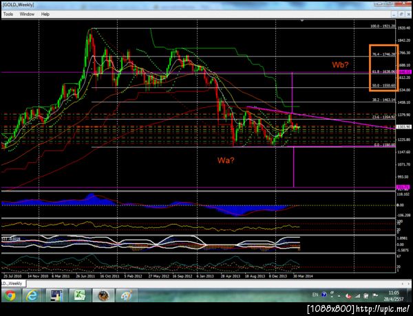Click price scale value 1071.70

click(x=404, y=165)
